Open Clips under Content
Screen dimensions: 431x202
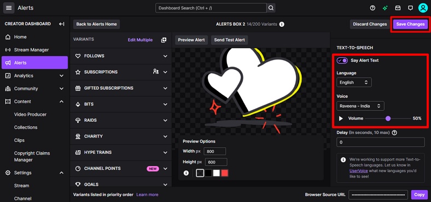pos(19,140)
